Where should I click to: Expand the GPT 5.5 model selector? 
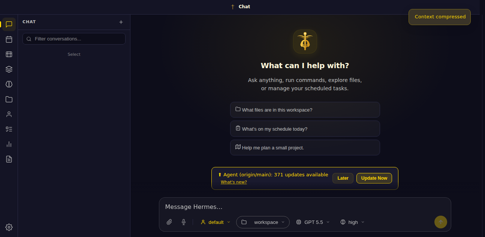[x=313, y=222]
